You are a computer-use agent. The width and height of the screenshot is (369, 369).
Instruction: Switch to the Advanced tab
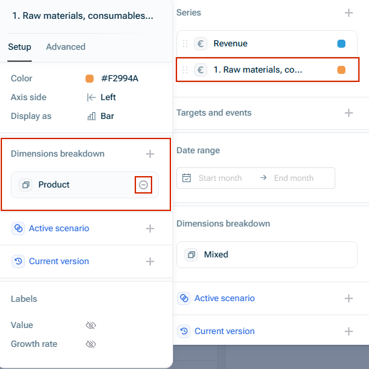pos(65,47)
